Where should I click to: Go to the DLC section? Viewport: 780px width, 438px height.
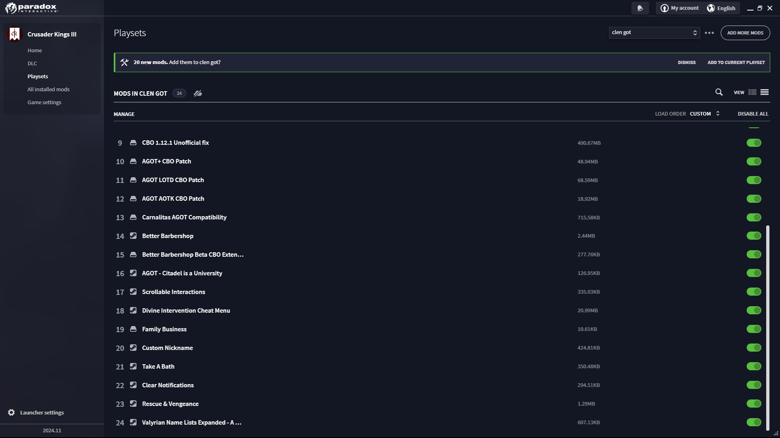(32, 64)
